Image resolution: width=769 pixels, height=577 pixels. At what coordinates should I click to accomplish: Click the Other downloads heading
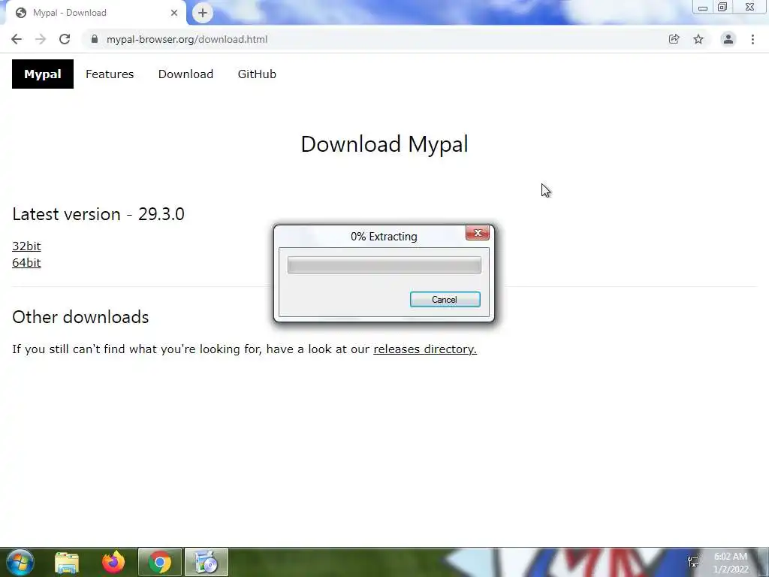click(x=80, y=317)
